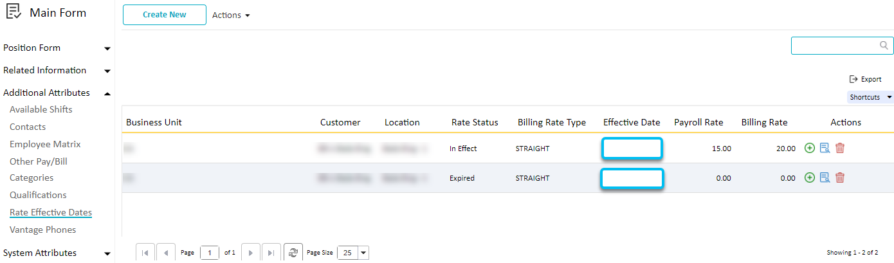Open Vantage Phones in the sidebar

pos(42,230)
